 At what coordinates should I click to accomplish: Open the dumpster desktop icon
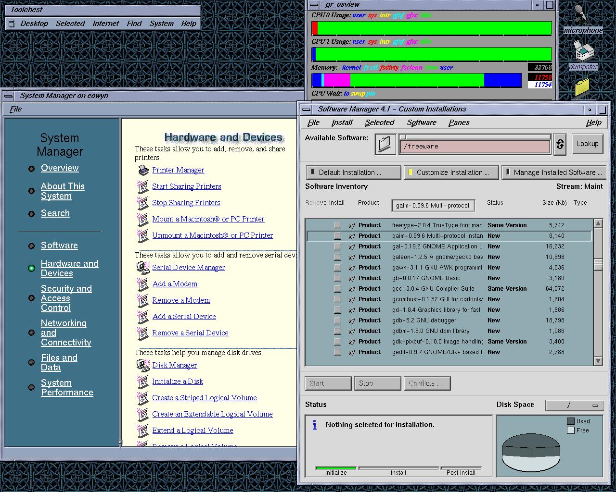coord(583,51)
